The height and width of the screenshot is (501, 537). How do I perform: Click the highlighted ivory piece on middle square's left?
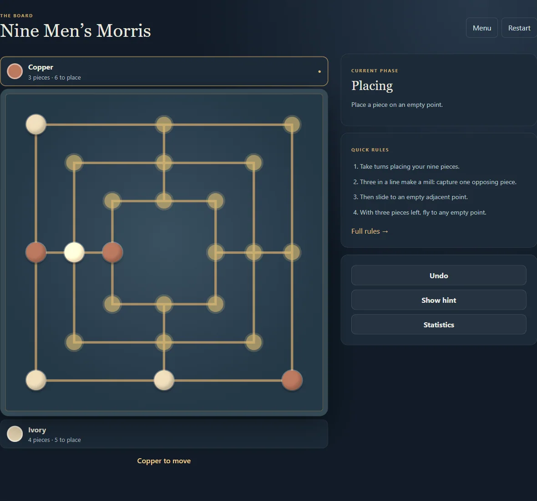pyautogui.click(x=74, y=253)
